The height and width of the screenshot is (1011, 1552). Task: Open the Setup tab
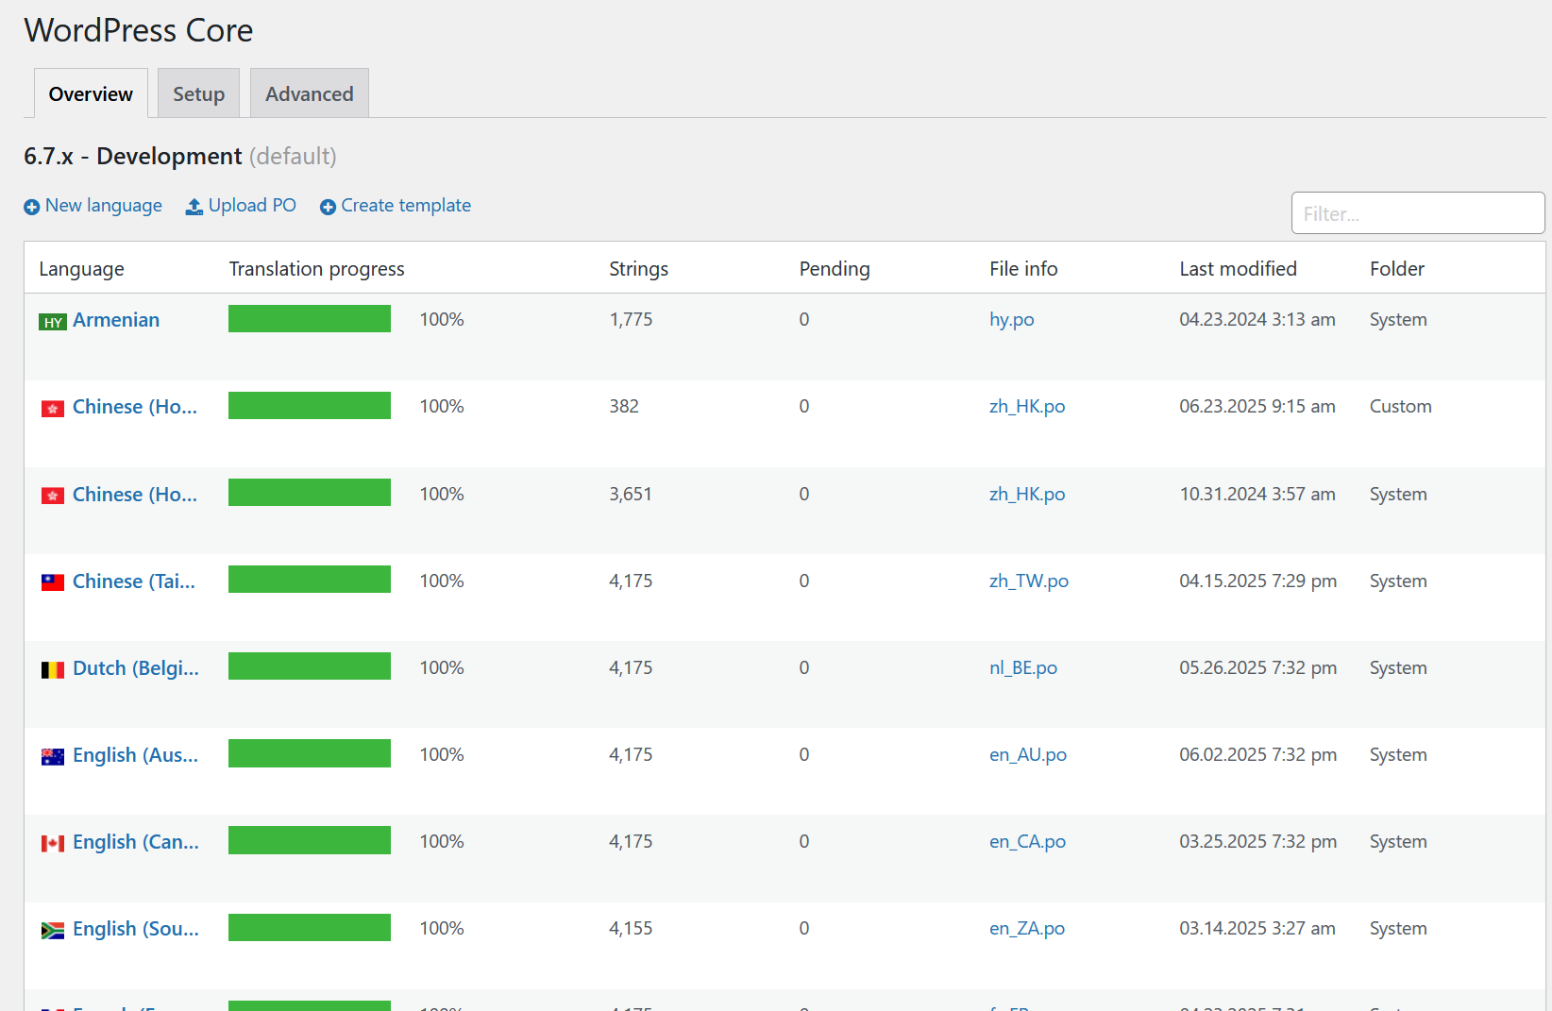pos(198,93)
